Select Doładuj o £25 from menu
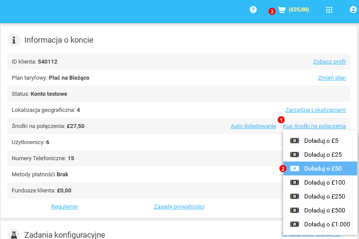359x239 pixels. point(322,155)
